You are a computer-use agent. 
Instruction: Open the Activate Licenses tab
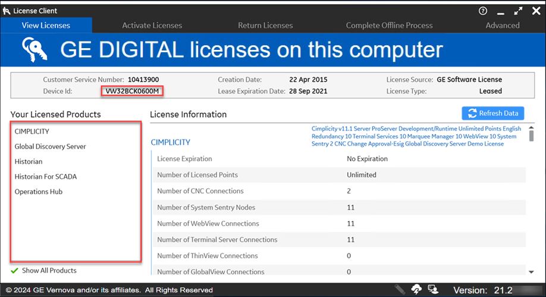[152, 26]
